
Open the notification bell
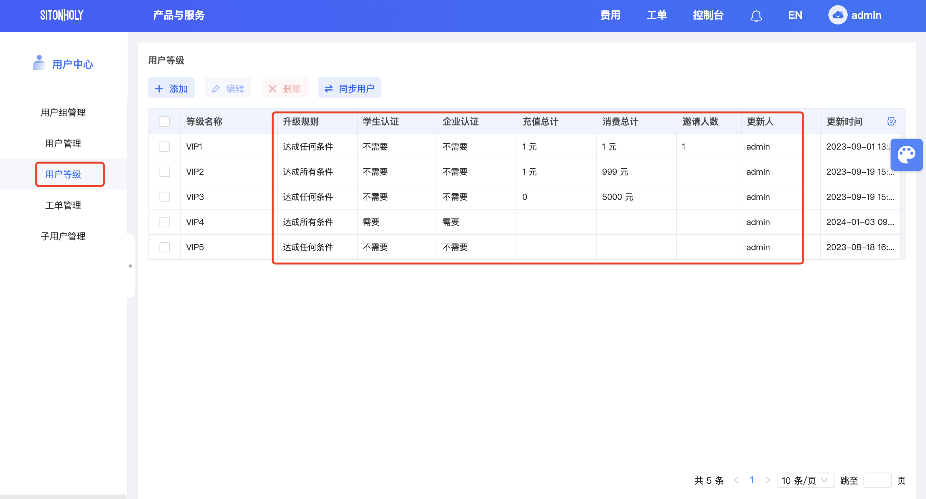click(756, 15)
